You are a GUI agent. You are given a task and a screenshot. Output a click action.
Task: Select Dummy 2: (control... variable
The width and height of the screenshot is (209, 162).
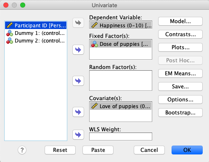[36, 41]
